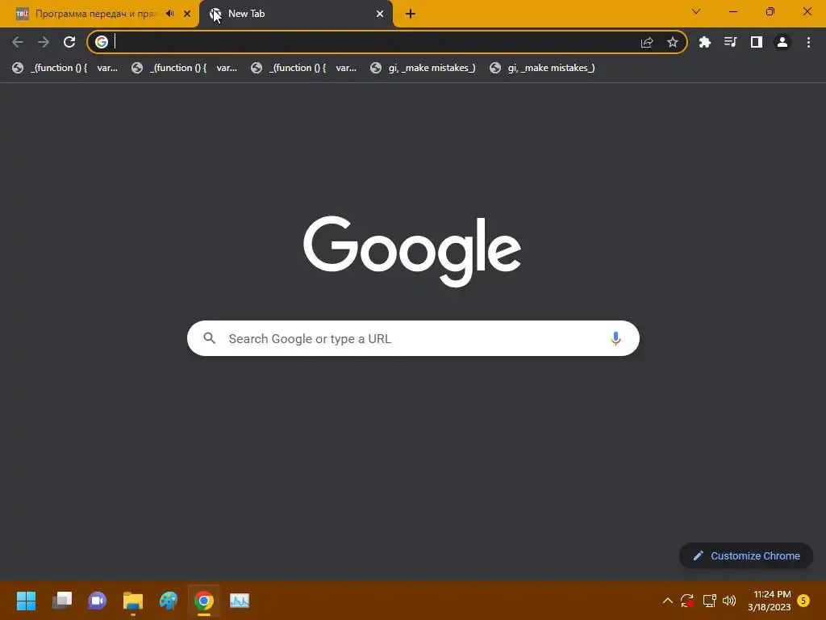826x620 pixels.
Task: Open notification badge showing 5
Action: tap(803, 601)
